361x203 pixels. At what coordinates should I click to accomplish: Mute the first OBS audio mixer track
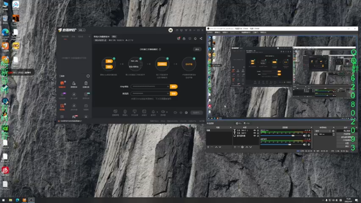point(305,136)
